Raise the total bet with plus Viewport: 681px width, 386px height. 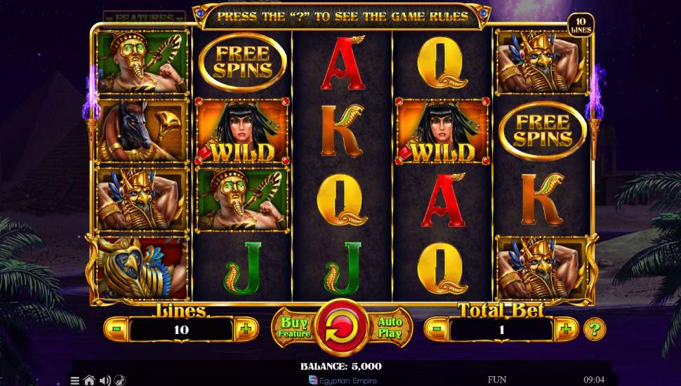566,329
